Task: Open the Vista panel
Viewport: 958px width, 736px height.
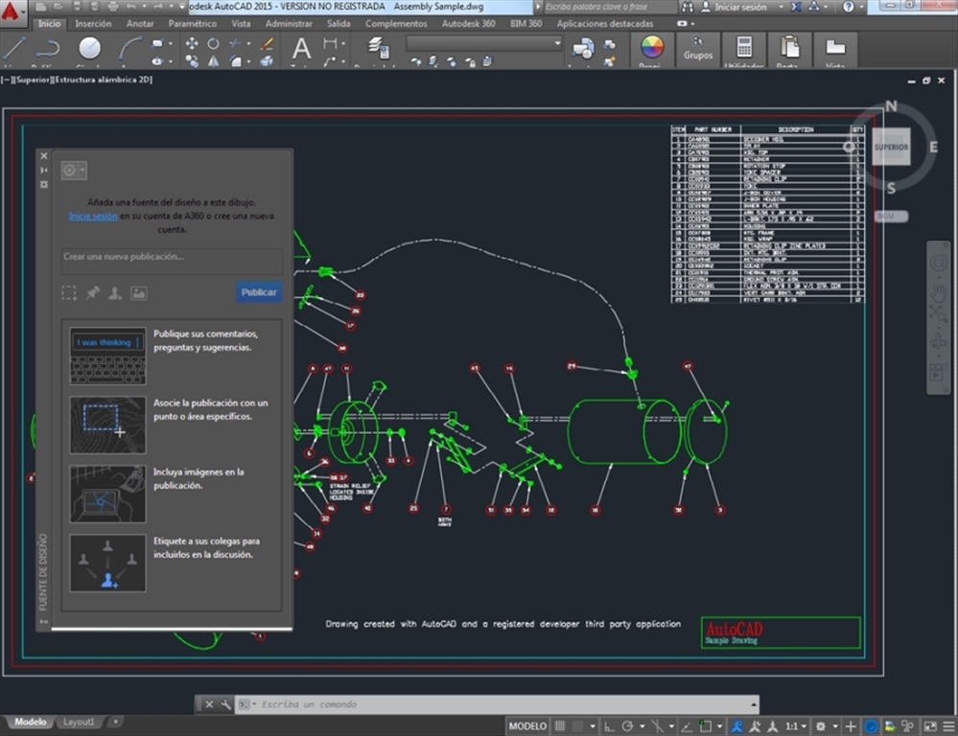Action: pyautogui.click(x=834, y=49)
